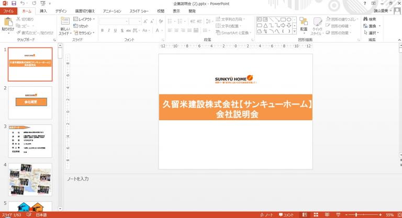The height and width of the screenshot is (218, 402).
Task: Select the text box shape in gallery
Action: point(259,19)
